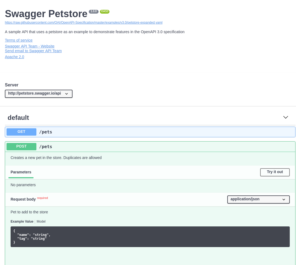Image resolution: width=296 pixels, height=265 pixels.
Task: Click the Send email to Swagger API Team link
Action: coord(33,51)
